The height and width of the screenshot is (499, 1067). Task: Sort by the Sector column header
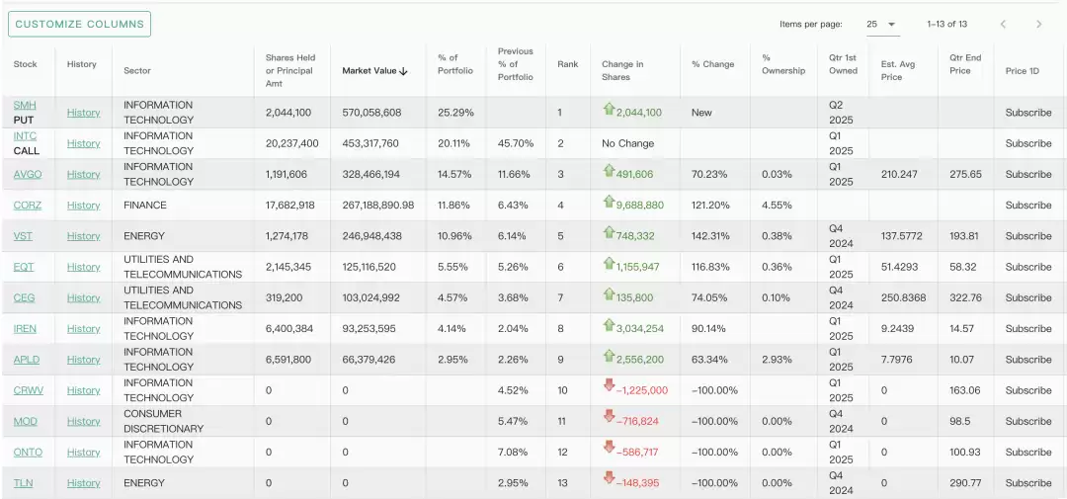pos(137,70)
